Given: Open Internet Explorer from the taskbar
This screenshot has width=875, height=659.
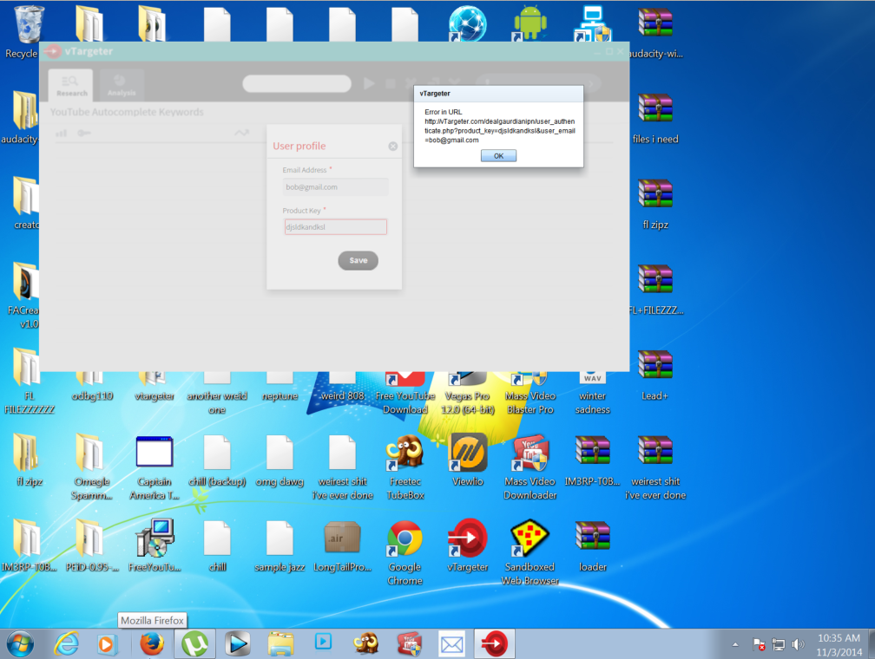Looking at the screenshot, I should tap(66, 644).
